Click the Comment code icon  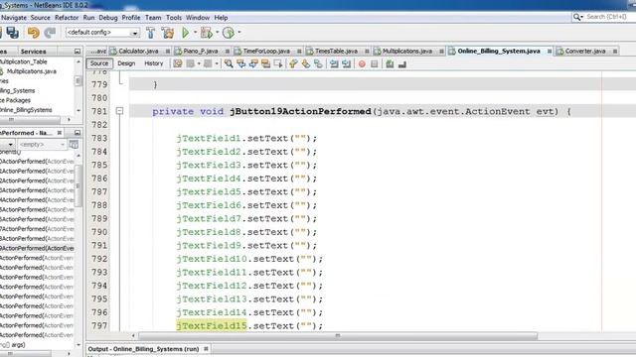coord(390,63)
